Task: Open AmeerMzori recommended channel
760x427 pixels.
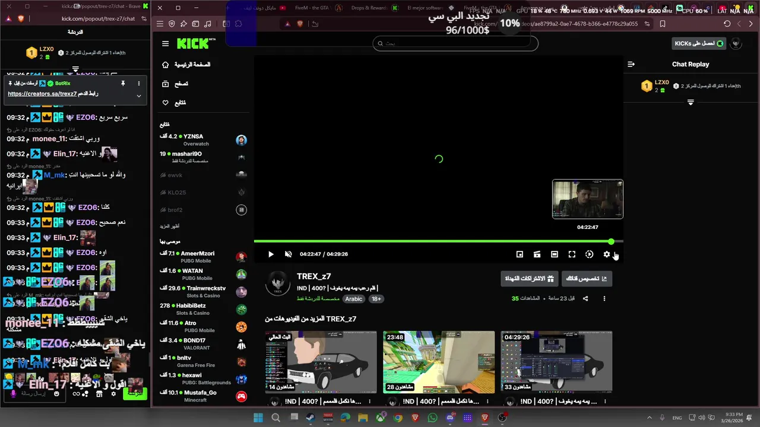Action: coord(203,257)
